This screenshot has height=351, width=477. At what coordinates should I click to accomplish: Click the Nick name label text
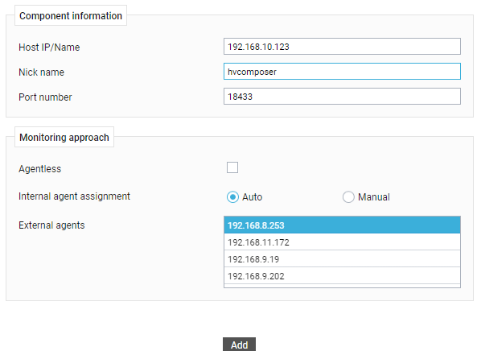click(x=41, y=72)
